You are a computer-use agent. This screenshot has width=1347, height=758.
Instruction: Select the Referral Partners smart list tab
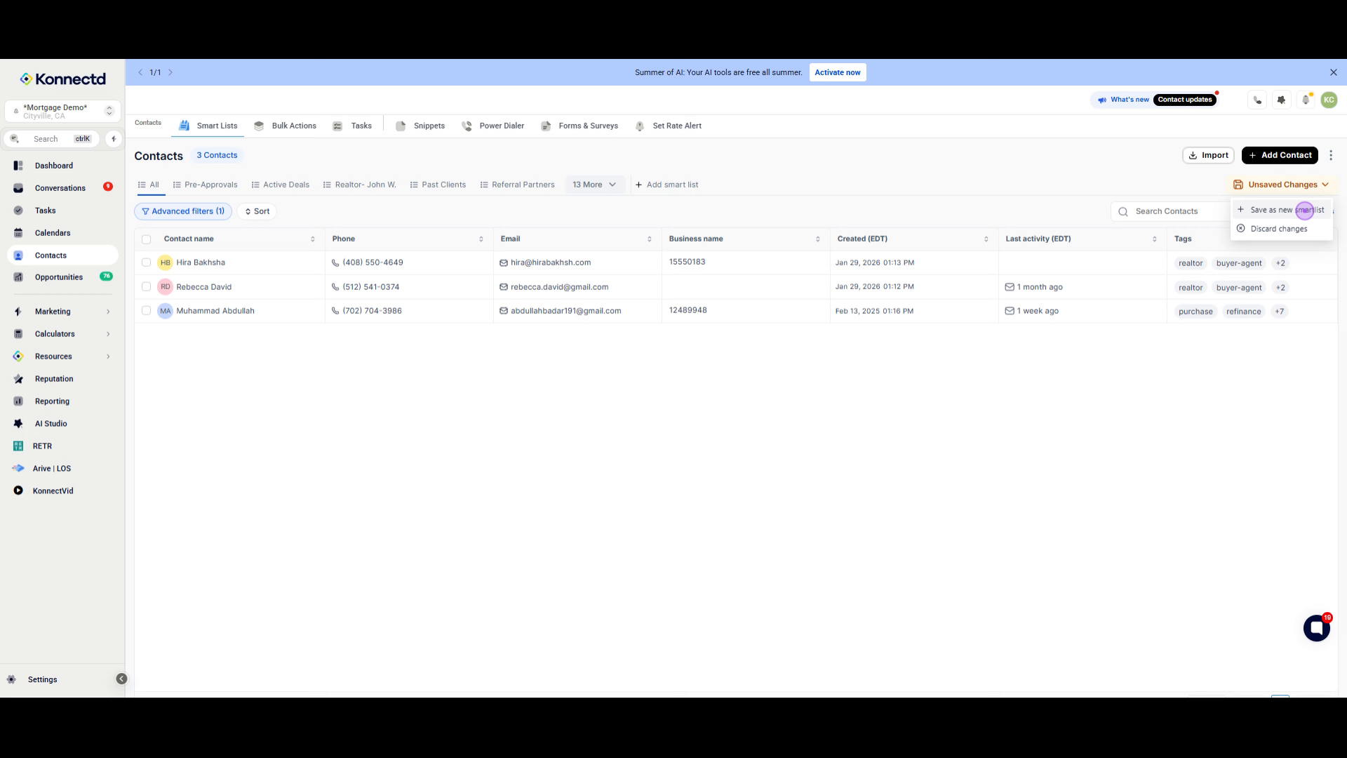point(517,185)
